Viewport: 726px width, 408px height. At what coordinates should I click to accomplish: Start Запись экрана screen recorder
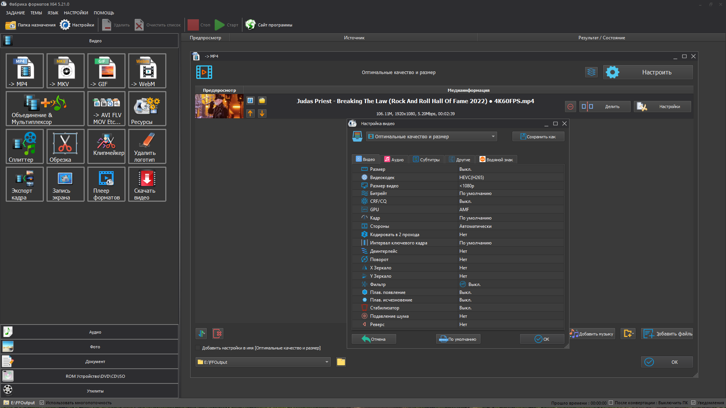pos(65,184)
